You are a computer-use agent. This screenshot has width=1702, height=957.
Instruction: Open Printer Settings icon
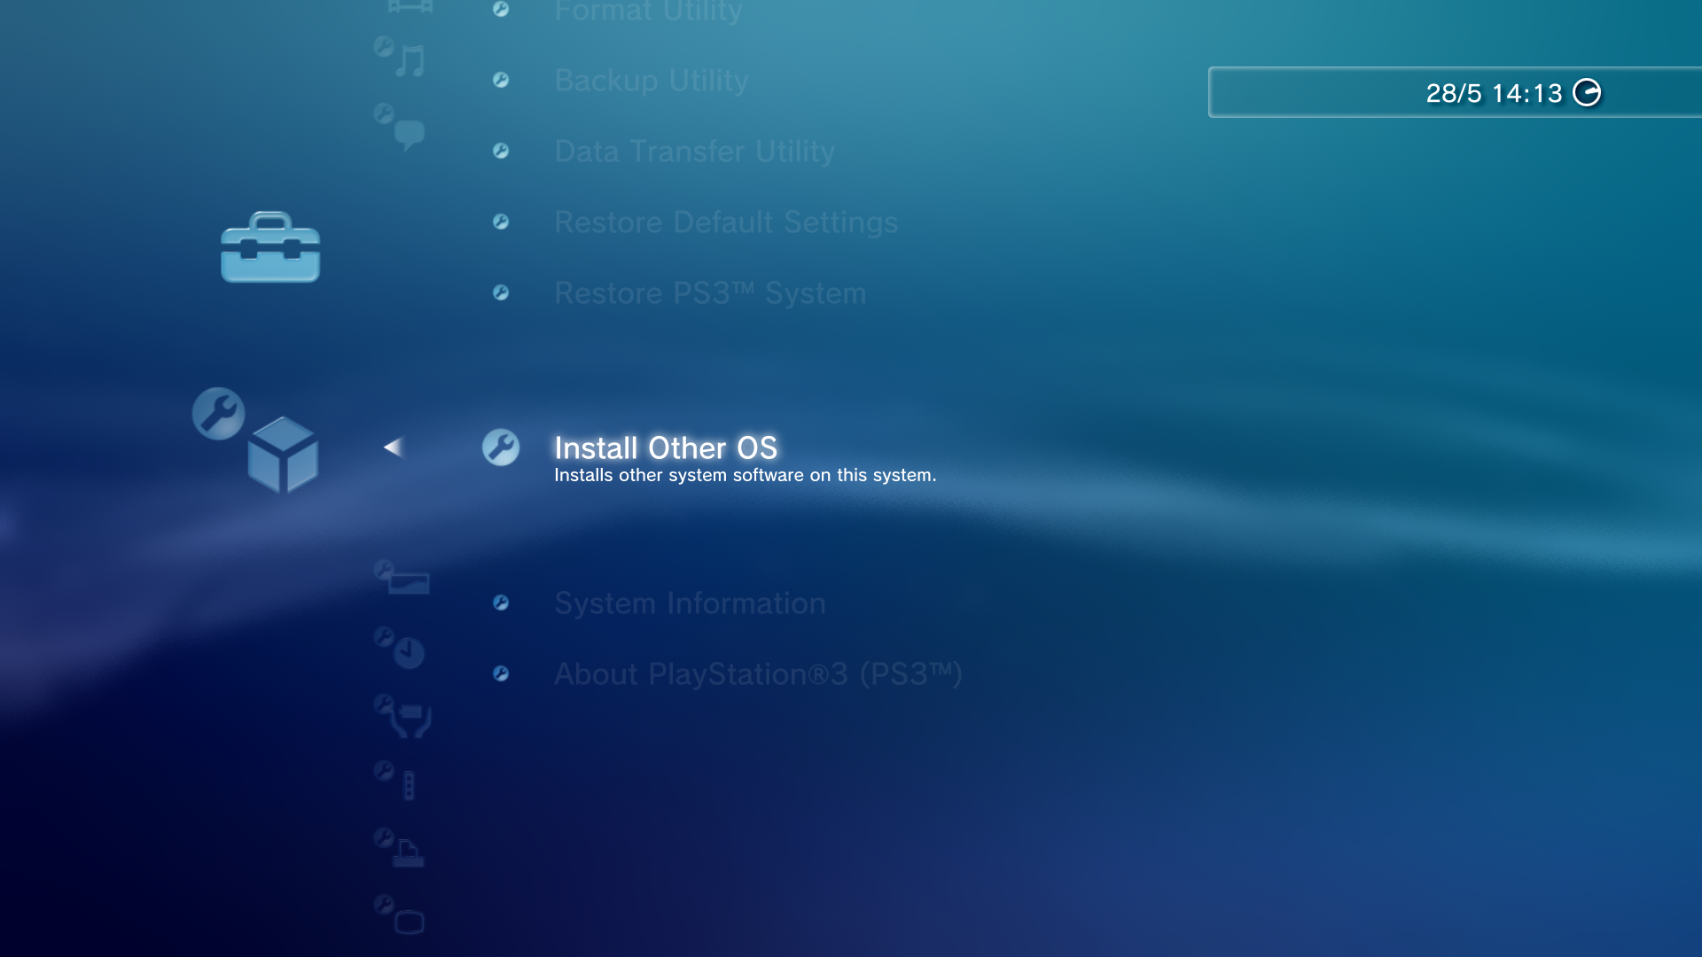coord(399,848)
